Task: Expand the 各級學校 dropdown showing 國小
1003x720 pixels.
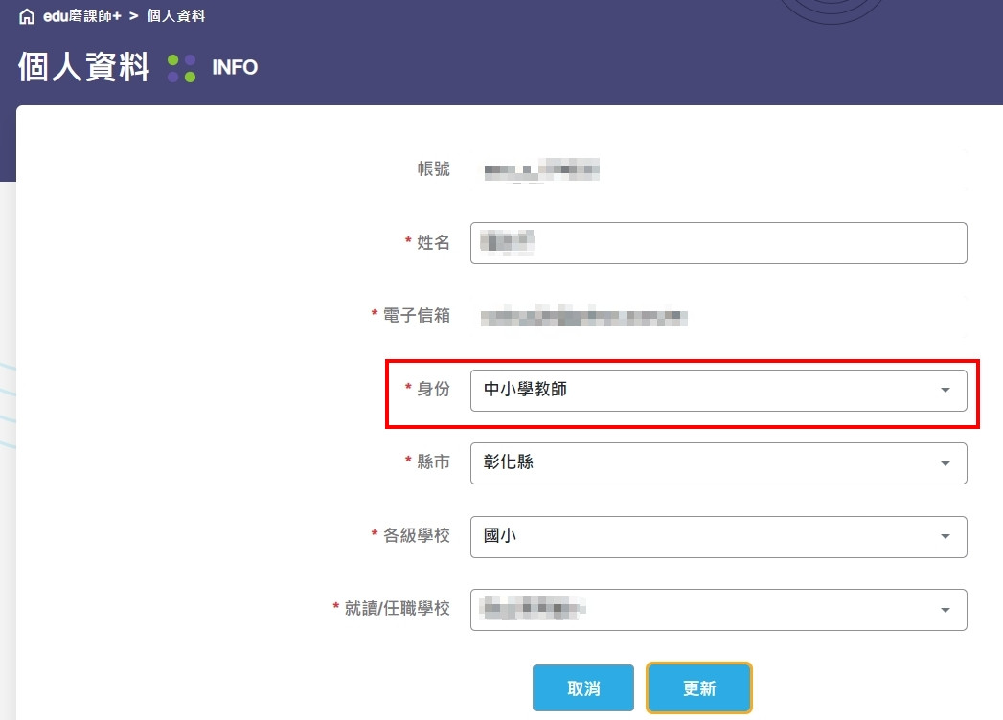Action: point(704,537)
